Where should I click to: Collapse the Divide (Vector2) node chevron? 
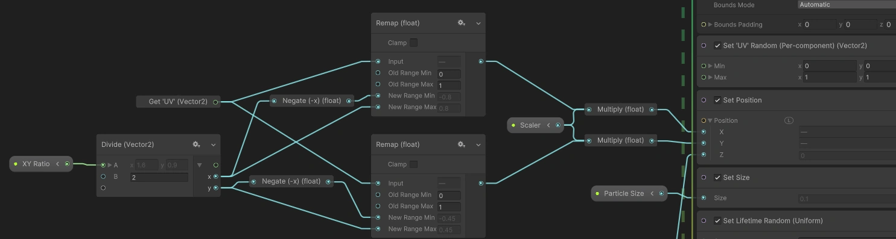pyautogui.click(x=213, y=144)
